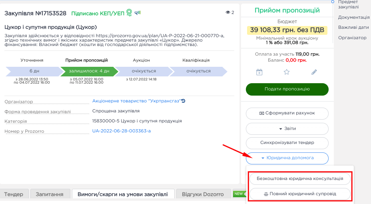This screenshot has height=204, width=371.
Task: Click the Синхронізувати тендер button
Action: point(287,143)
